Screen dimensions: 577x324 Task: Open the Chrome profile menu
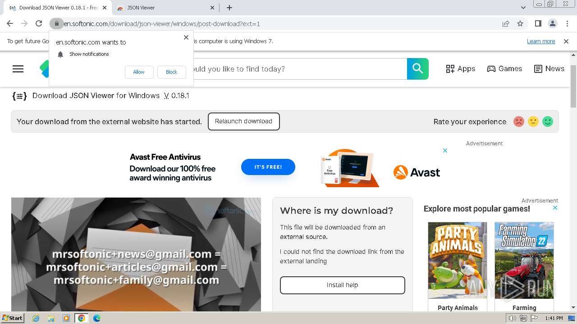pyautogui.click(x=552, y=23)
